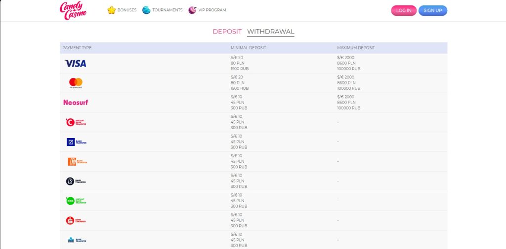Switch to the Deposit tab
The image size is (506, 249).
(x=227, y=32)
